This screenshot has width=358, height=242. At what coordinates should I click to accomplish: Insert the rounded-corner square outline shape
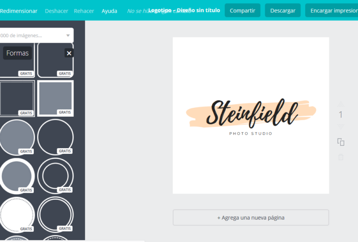pyautogui.click(x=55, y=60)
